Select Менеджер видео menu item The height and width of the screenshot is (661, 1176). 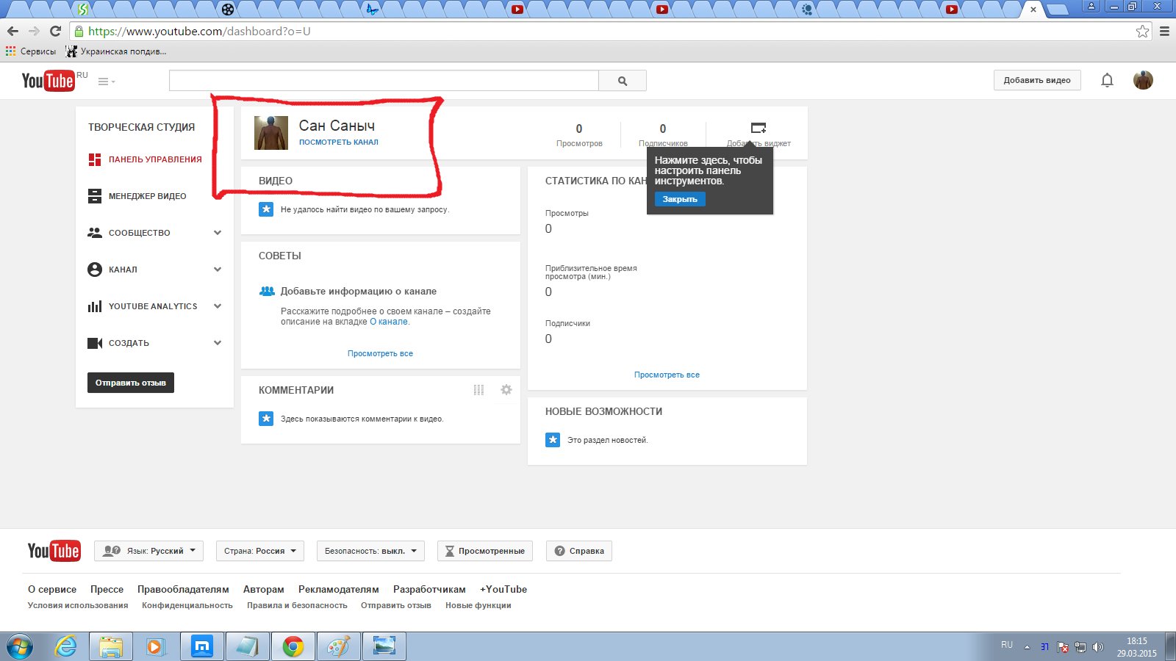[x=148, y=196]
